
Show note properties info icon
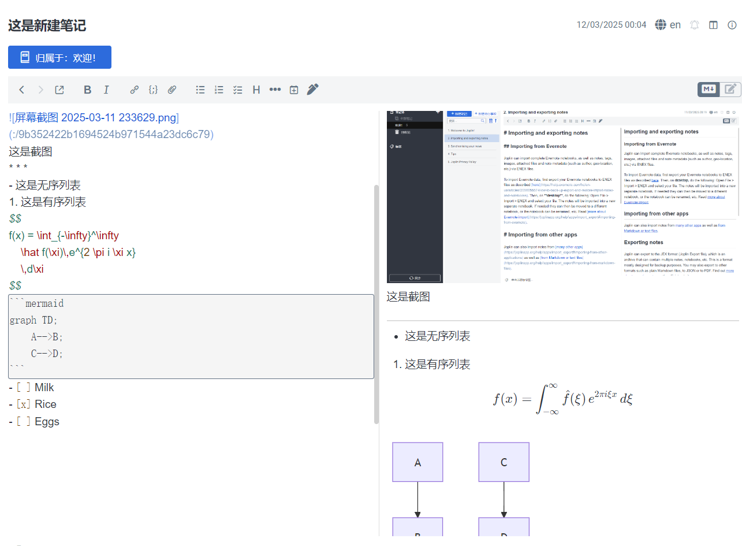732,25
